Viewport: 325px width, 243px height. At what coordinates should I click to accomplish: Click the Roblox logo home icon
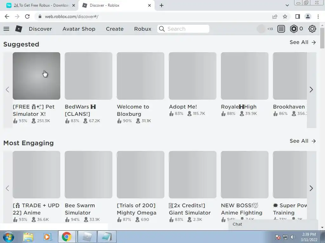19,29
